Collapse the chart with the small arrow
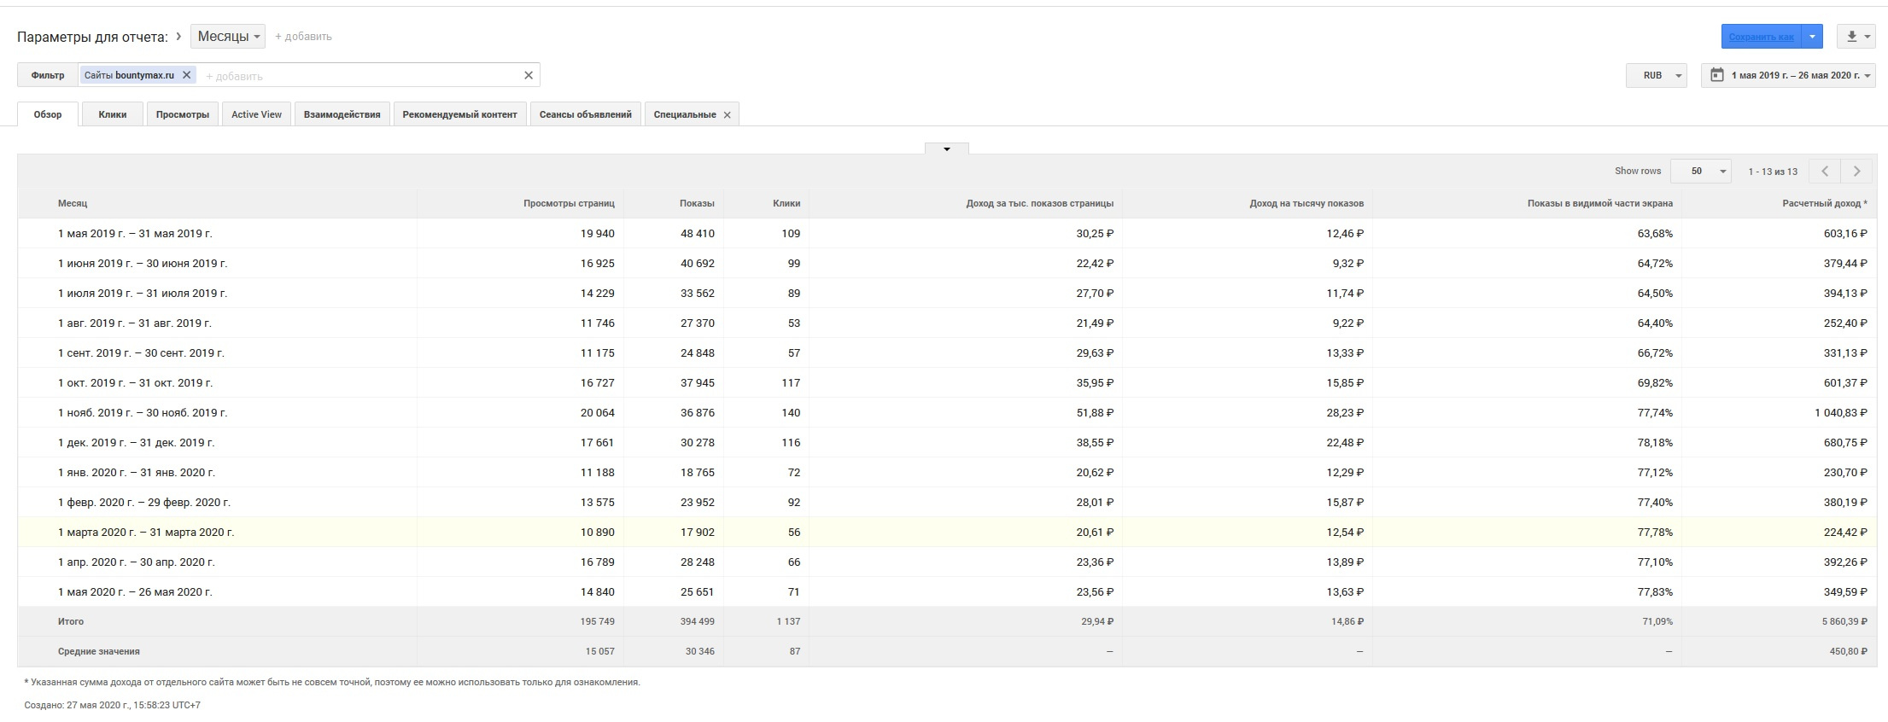Viewport: 1888px width, 722px height. point(946,149)
